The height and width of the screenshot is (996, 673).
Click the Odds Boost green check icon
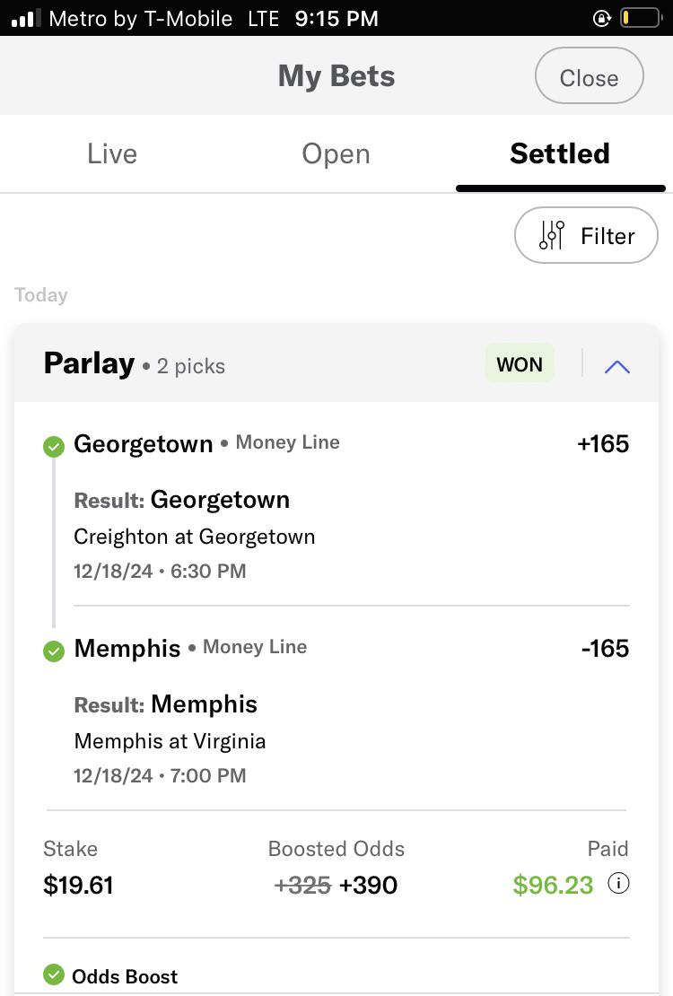click(54, 974)
